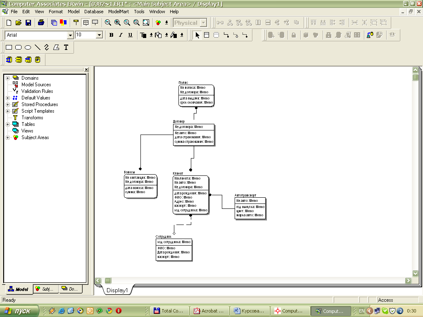
Task: Choose the non-identifying relationship tool
Action: click(245, 35)
